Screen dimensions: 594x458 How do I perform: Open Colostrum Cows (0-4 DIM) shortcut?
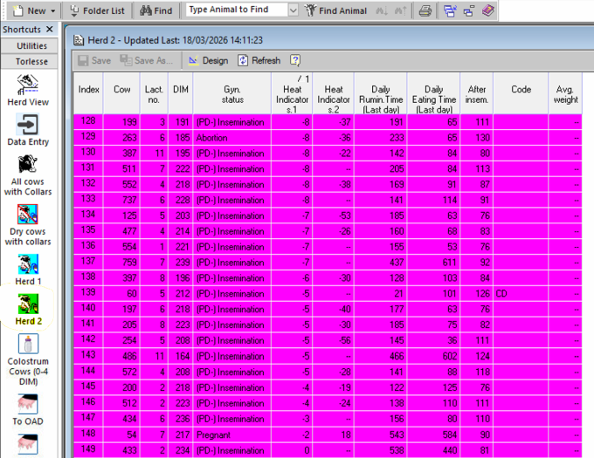(28, 359)
